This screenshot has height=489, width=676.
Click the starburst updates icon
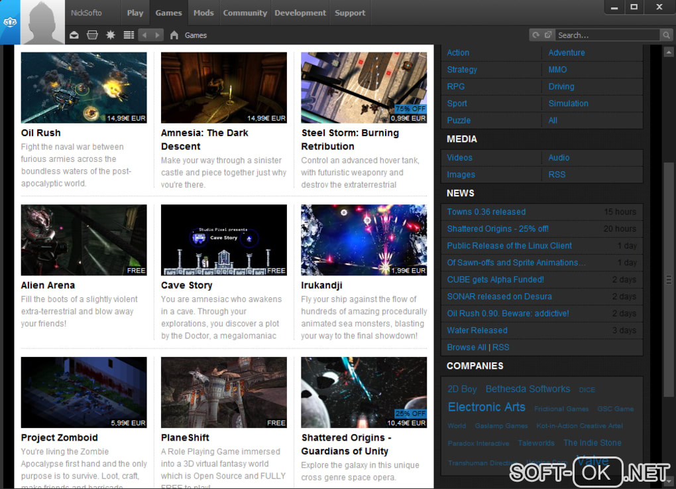coord(111,35)
